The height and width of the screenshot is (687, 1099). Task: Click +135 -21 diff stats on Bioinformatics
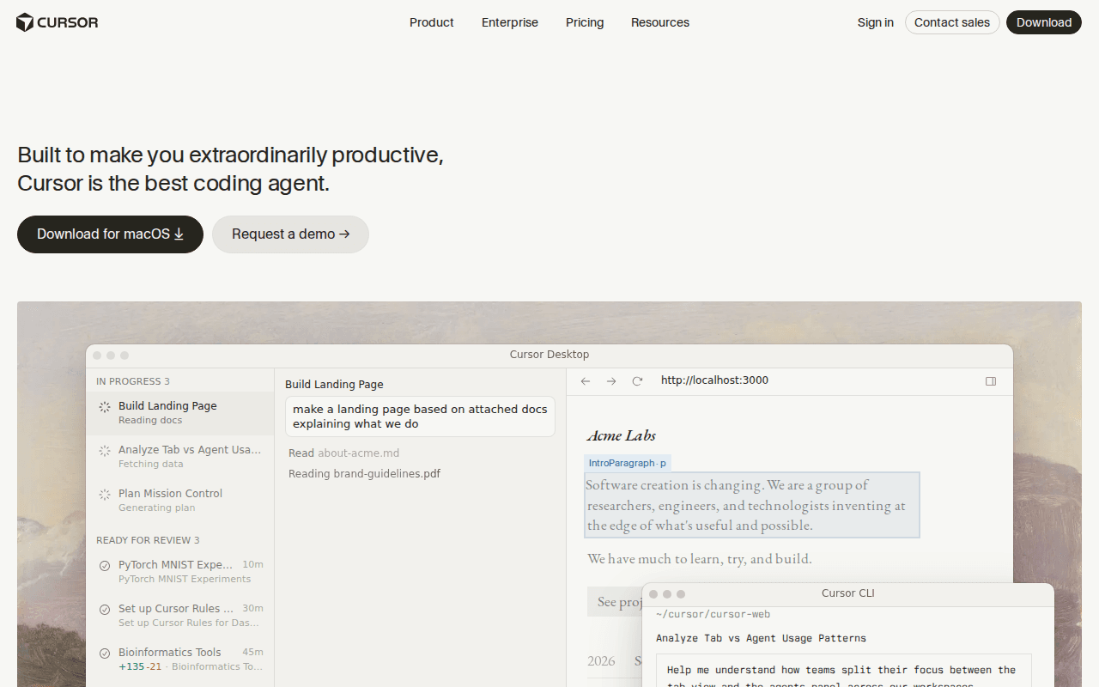140,666
